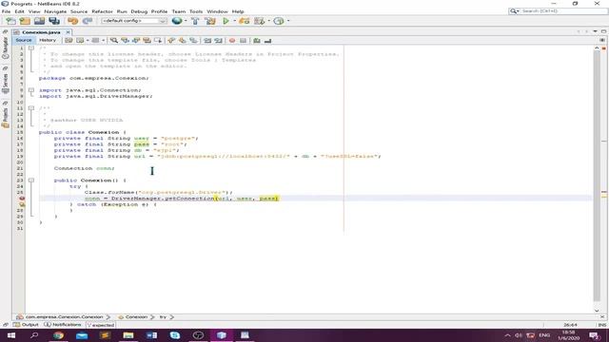Click the Next Bookmark icon
Screen dimensions: 609x342
click(x=182, y=40)
